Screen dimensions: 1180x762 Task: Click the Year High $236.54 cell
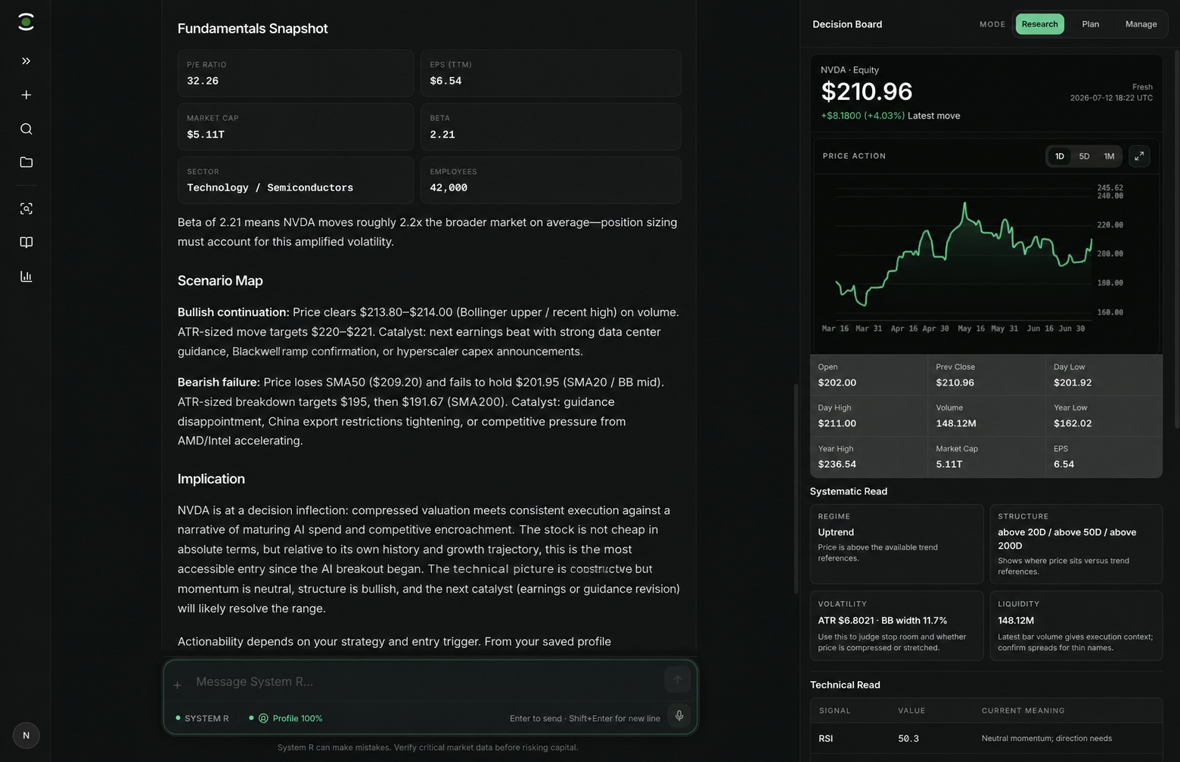pyautogui.click(x=869, y=457)
